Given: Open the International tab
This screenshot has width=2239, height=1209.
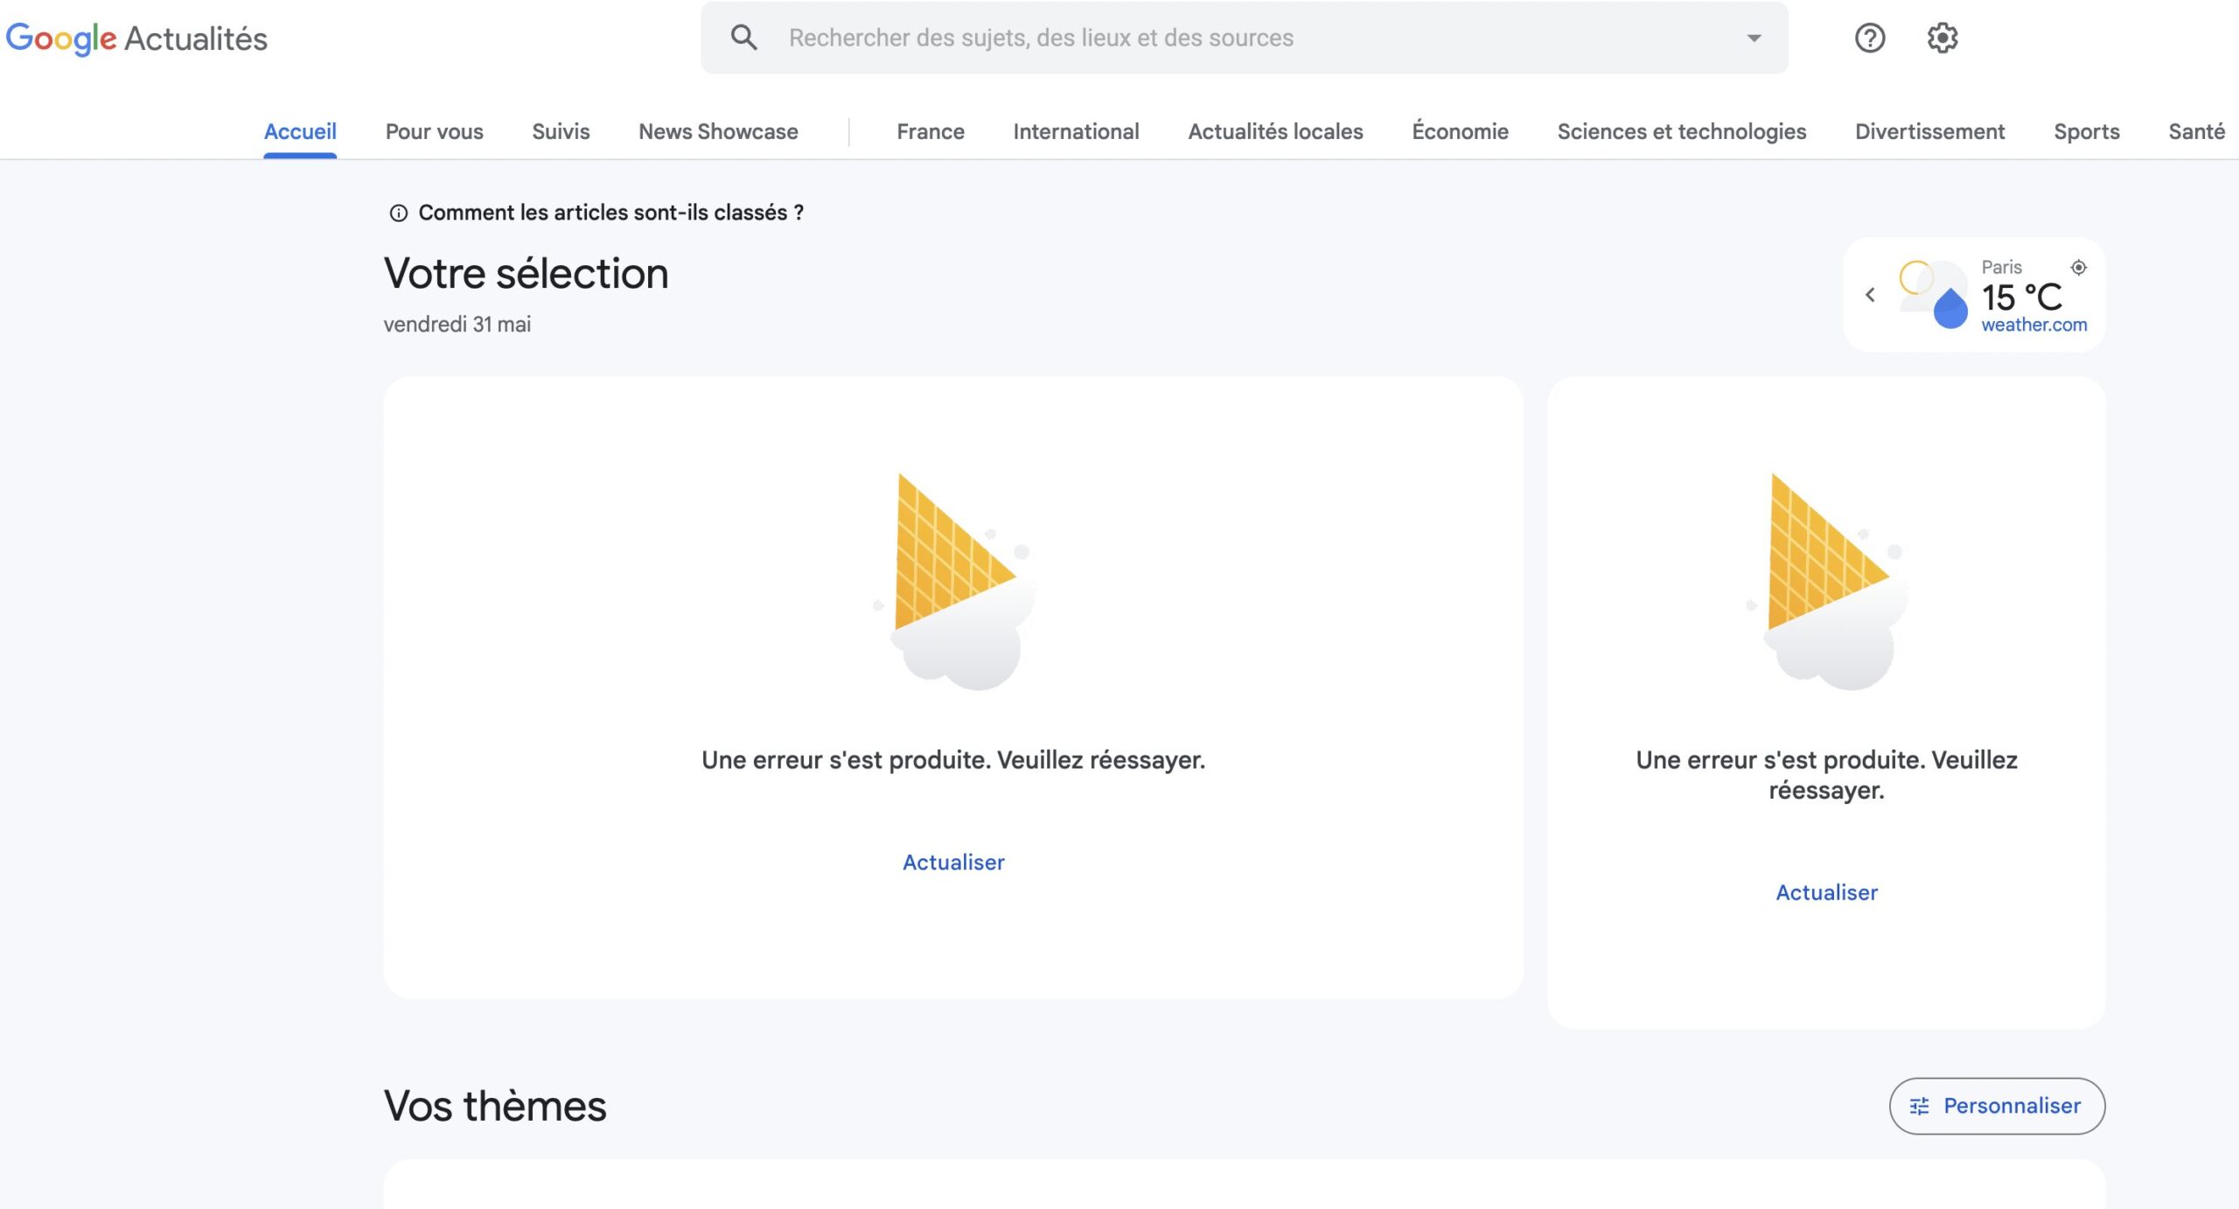Looking at the screenshot, I should click(x=1076, y=131).
